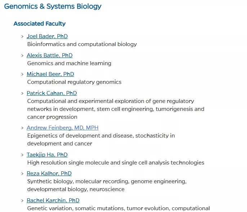
Task: Click chevron bullet beside Patrick Cahan
Action: click(22, 94)
